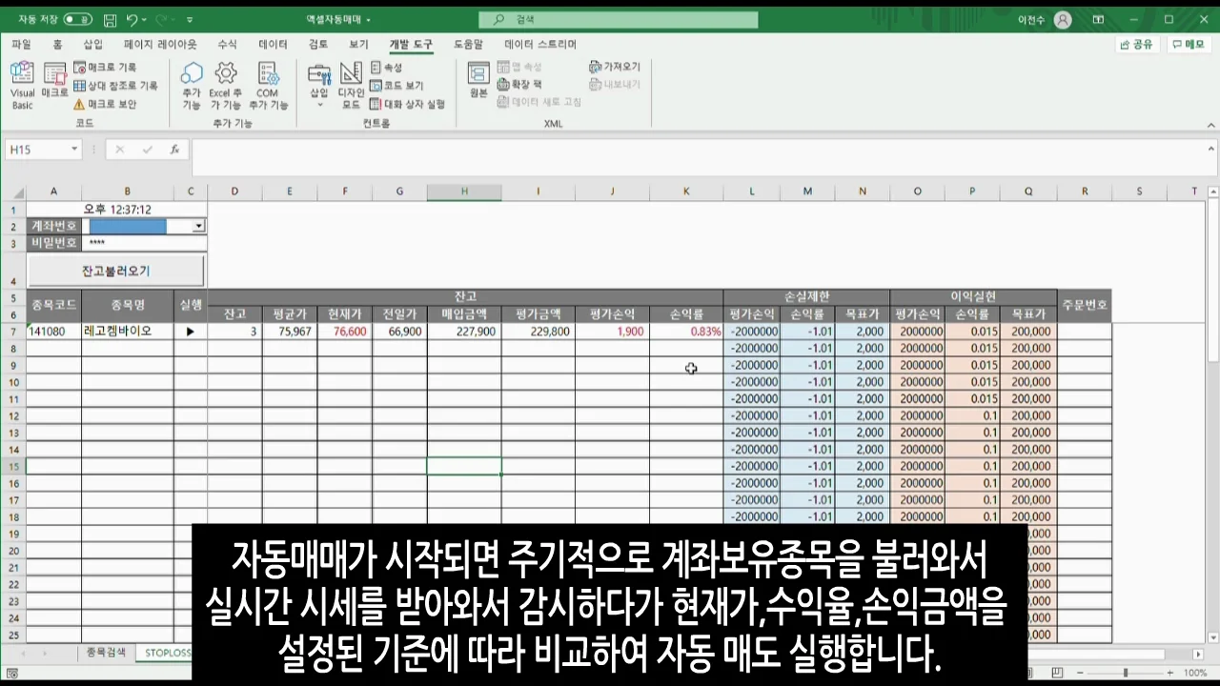Switch to the Review (검토) tab
Image resolution: width=1220 pixels, height=686 pixels.
[318, 44]
